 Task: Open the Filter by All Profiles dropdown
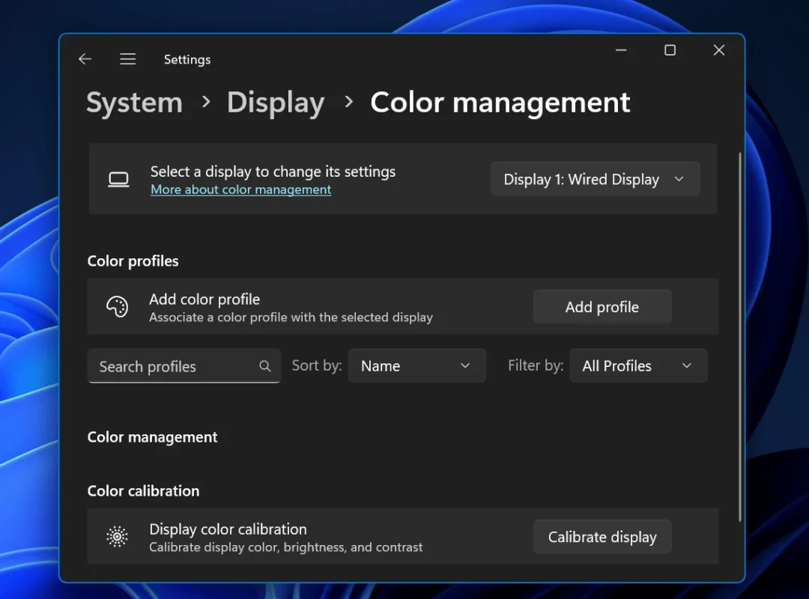638,365
